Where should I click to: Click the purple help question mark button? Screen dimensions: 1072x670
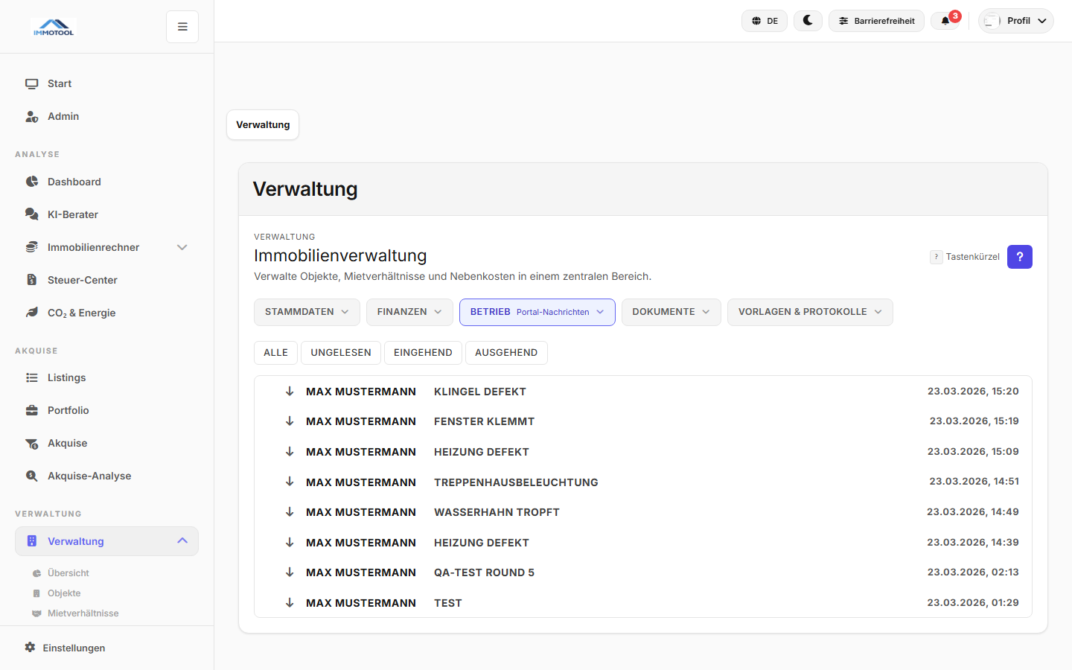coord(1019,257)
